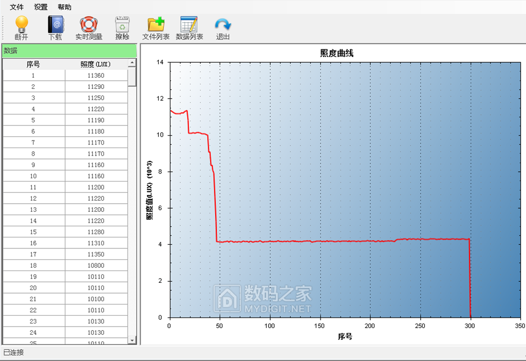Click the y-axis tick label 14
Screen dimensions: 526x361
click(x=160, y=62)
